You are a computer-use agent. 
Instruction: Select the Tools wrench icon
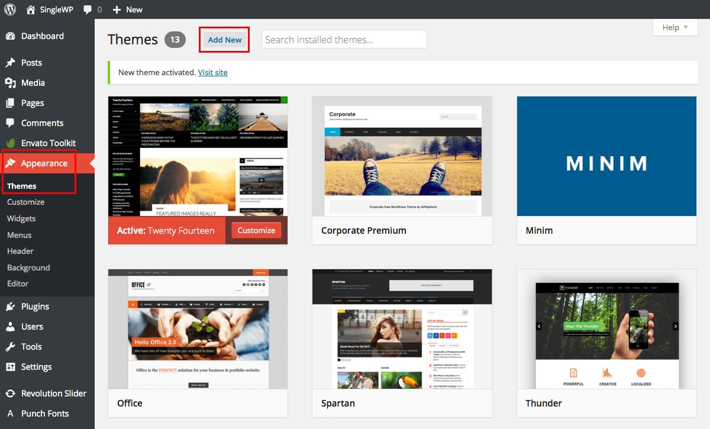tap(12, 346)
